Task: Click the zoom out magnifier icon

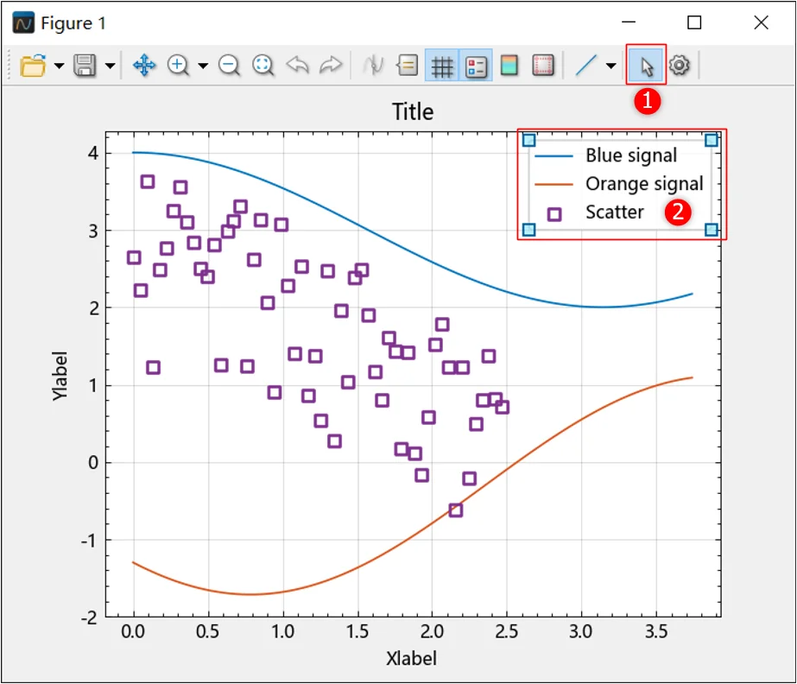Action: [229, 66]
